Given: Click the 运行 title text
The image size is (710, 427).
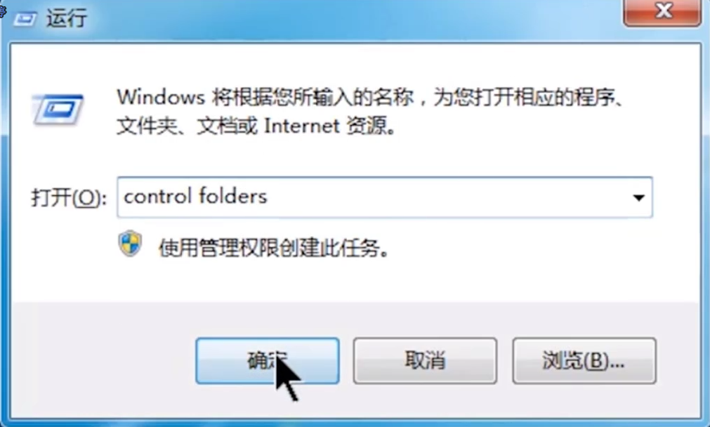Looking at the screenshot, I should (66, 18).
